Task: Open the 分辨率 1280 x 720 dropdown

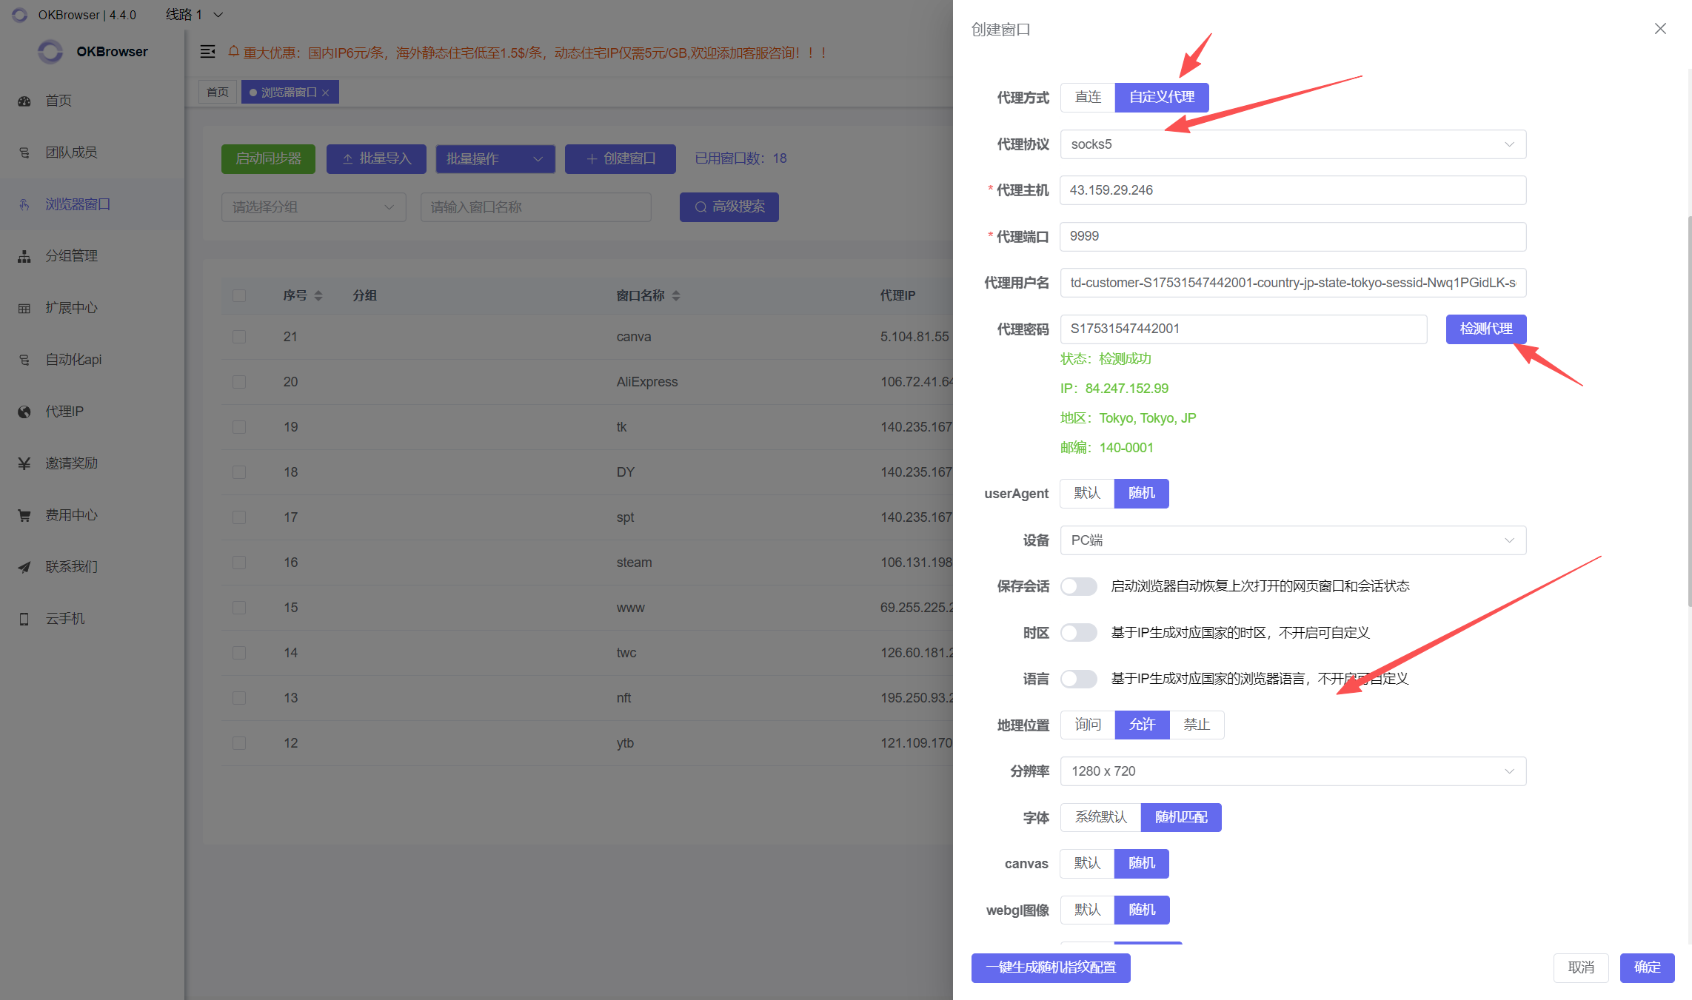Action: [x=1292, y=771]
